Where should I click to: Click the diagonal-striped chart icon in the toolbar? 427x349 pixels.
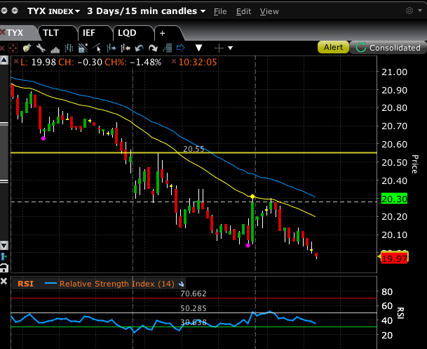83,48
